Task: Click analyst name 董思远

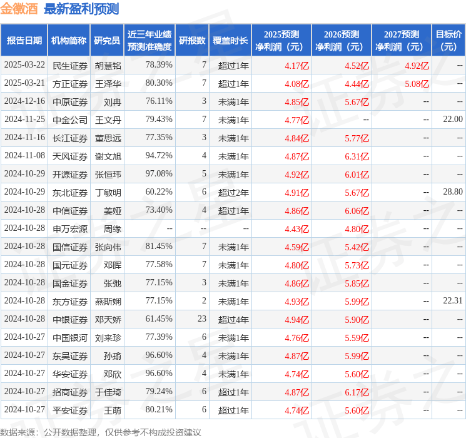Action: (108, 138)
